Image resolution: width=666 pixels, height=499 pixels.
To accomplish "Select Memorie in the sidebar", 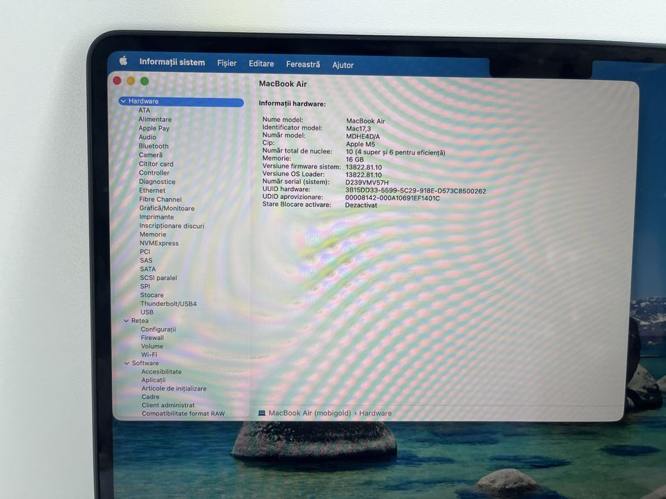I will [x=153, y=235].
